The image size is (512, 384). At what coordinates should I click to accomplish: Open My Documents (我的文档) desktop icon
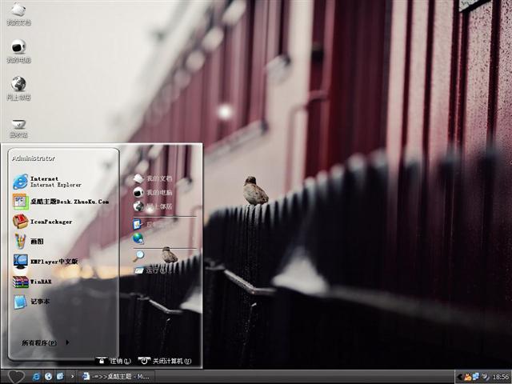pyautogui.click(x=18, y=14)
